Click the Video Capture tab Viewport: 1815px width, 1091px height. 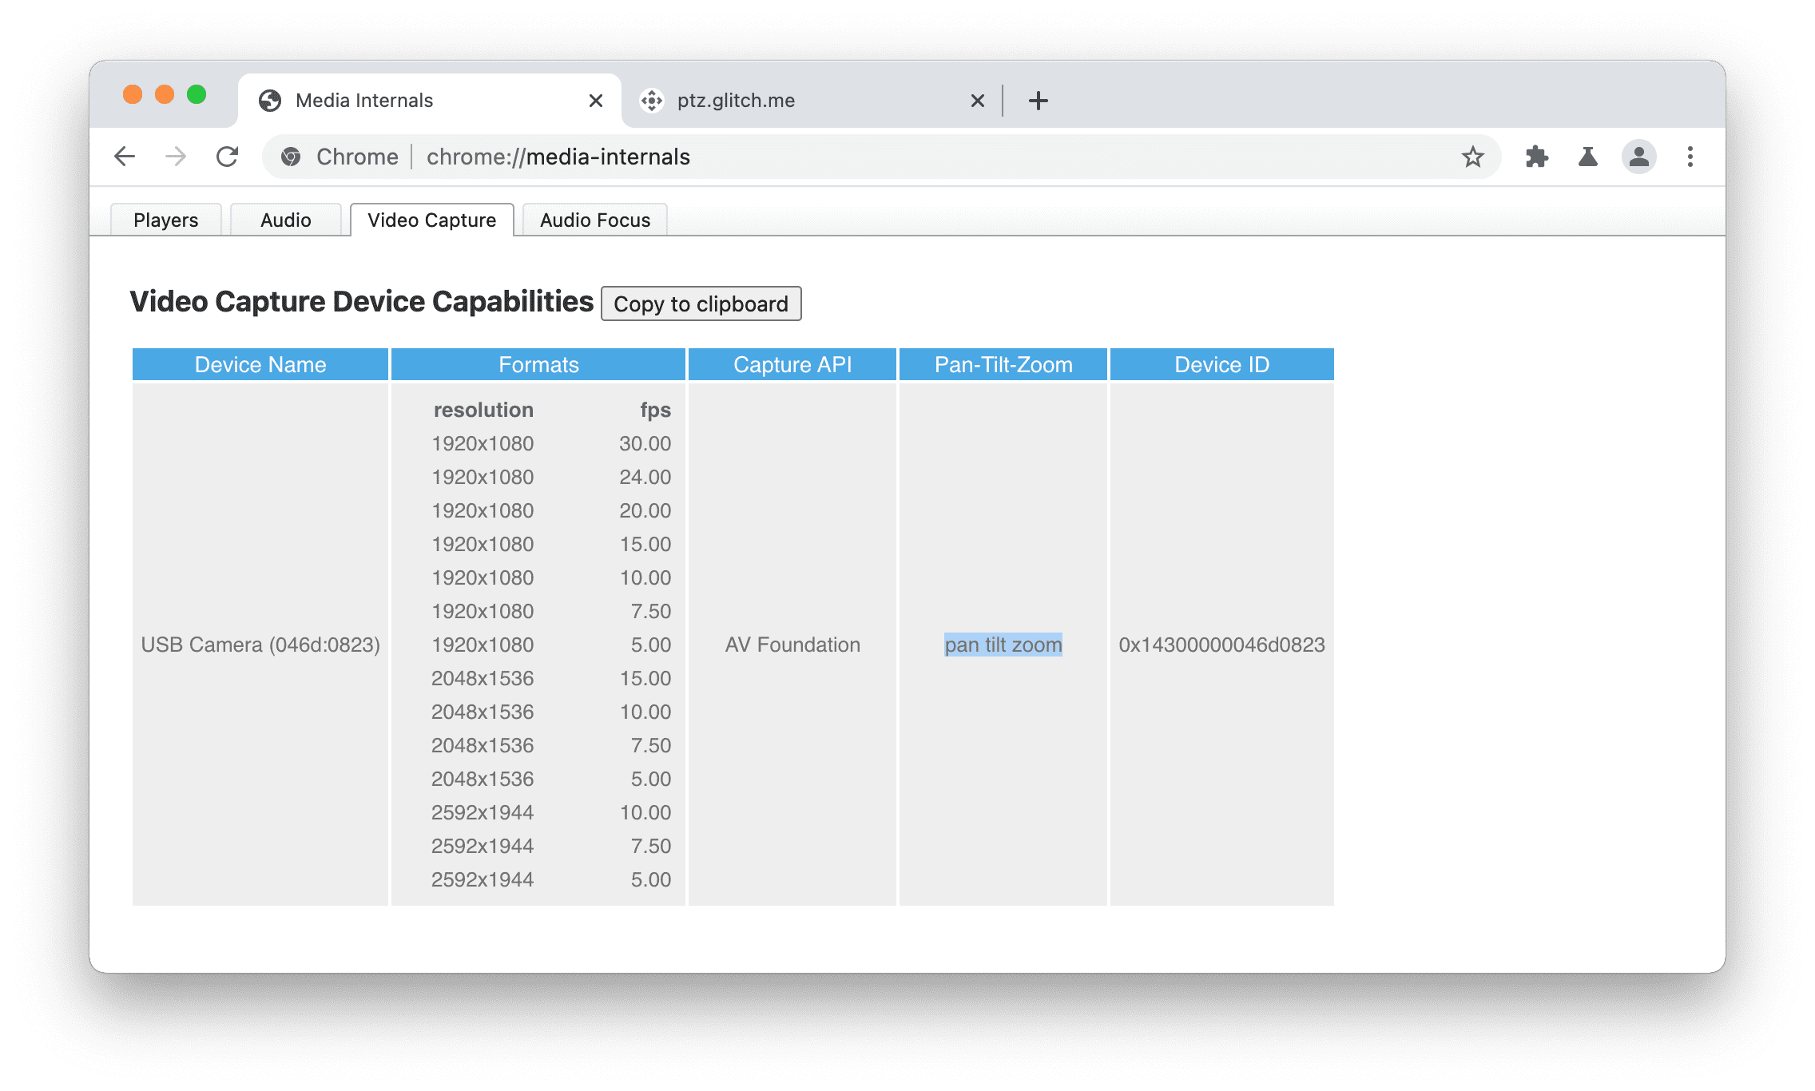[433, 219]
